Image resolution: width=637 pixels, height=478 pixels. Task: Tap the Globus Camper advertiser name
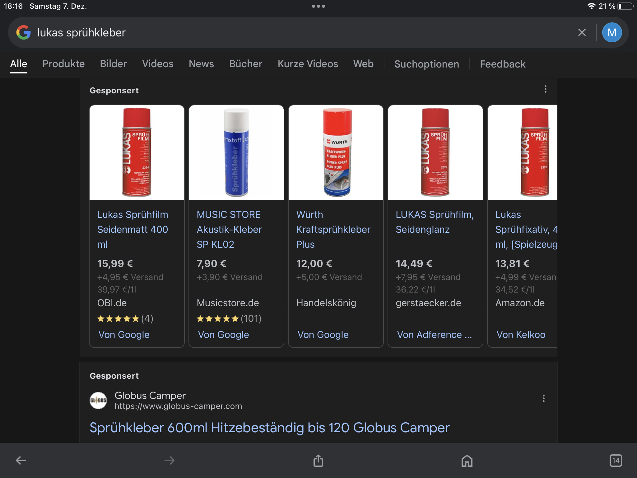coord(150,396)
